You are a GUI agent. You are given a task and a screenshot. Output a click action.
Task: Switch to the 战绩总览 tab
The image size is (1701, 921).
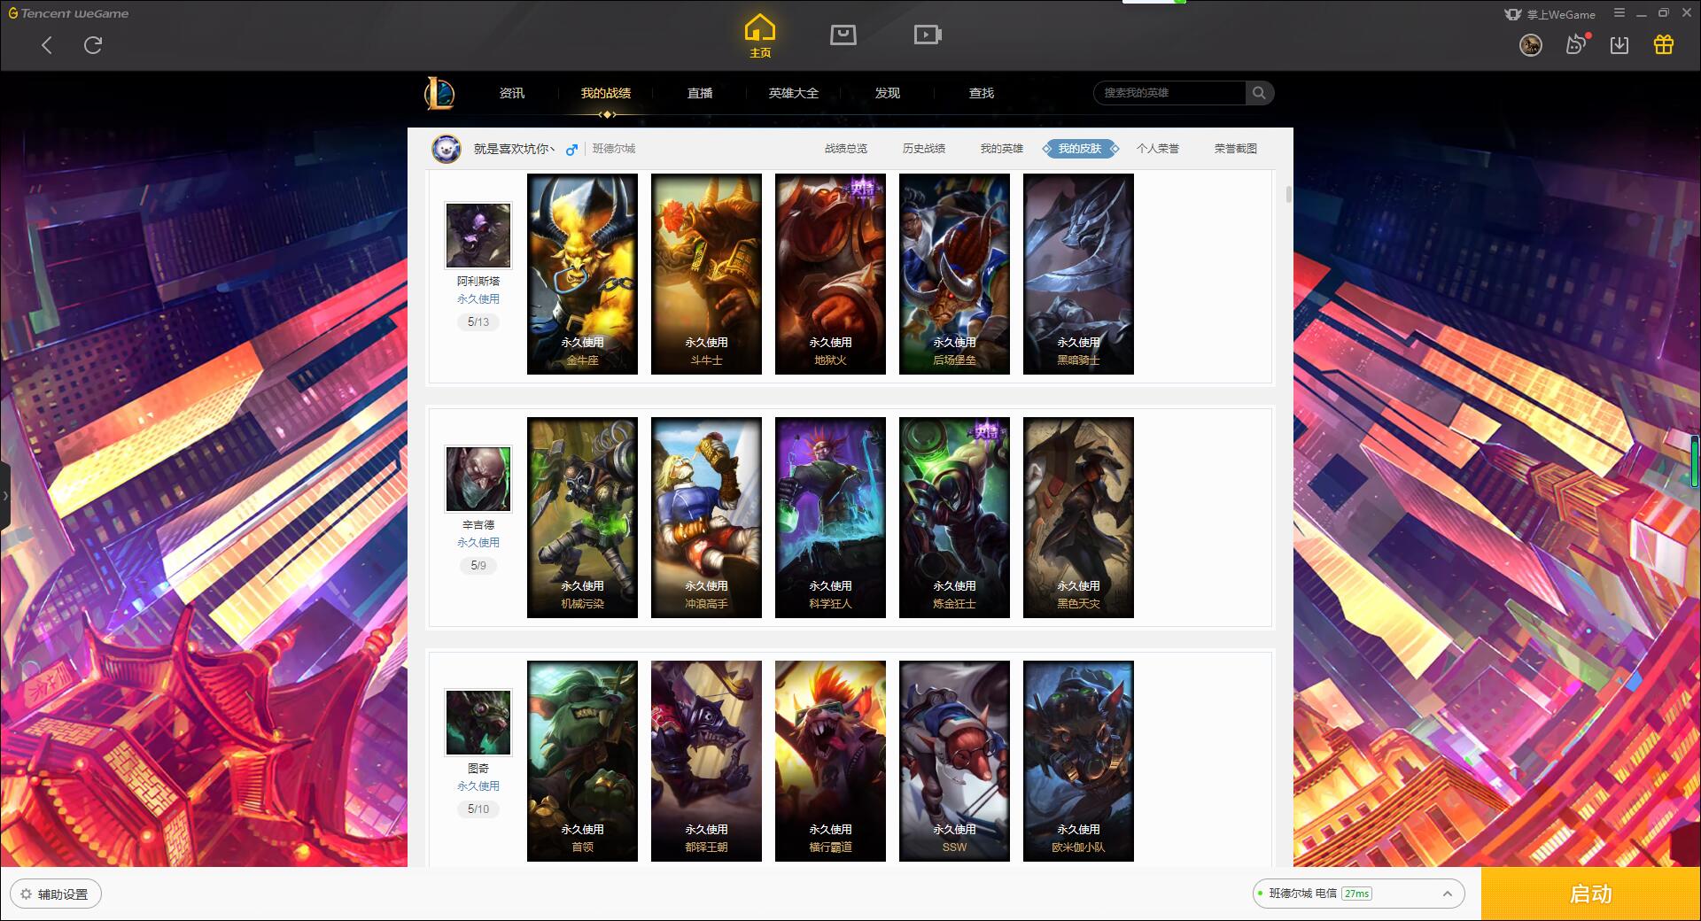pyautogui.click(x=846, y=149)
